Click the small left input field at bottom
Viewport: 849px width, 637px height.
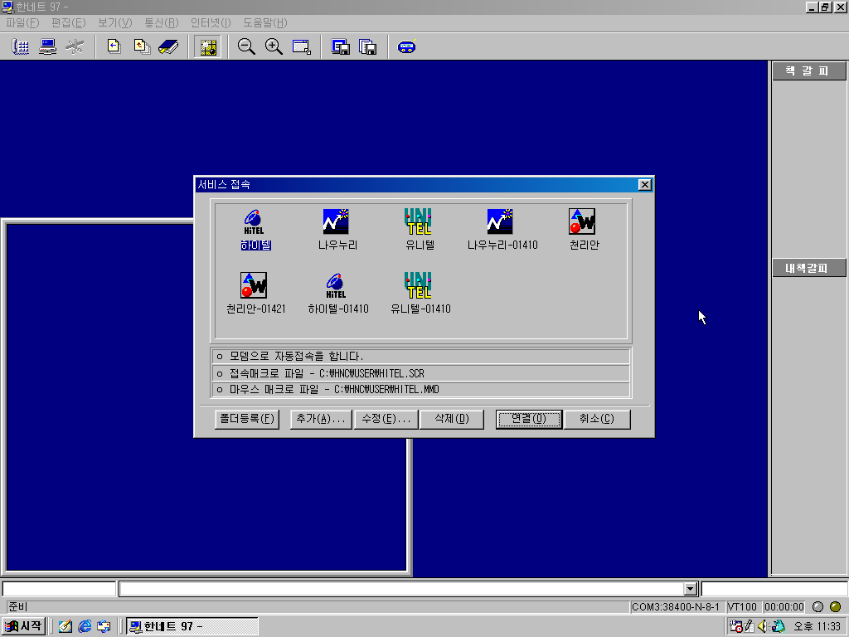click(x=59, y=589)
